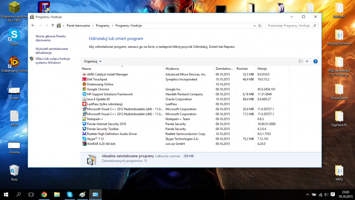Select the FRST file on desktop
The height and width of the screenshot is (200, 355).
[x=14, y=119]
